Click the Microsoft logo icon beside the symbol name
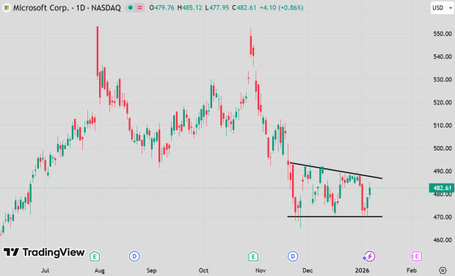Image resolution: width=455 pixels, height=276 pixels. (x=6, y=8)
